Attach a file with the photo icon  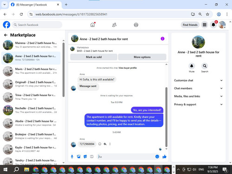click(78, 157)
